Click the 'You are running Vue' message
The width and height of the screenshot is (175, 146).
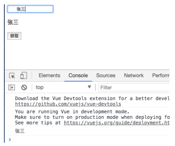72,112
